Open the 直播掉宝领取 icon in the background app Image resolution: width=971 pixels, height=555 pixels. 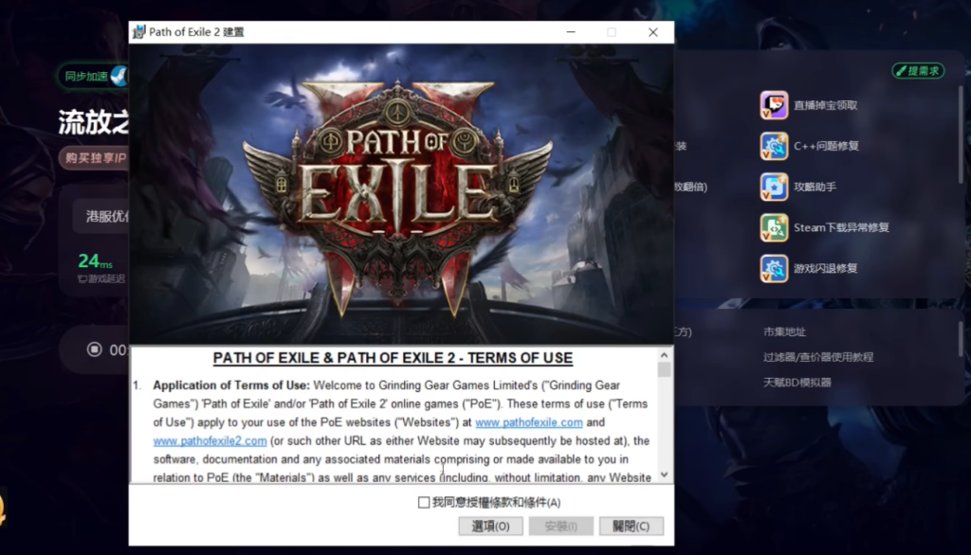pos(774,105)
